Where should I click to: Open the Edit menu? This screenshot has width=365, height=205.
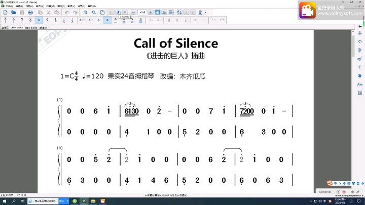tap(19, 6)
